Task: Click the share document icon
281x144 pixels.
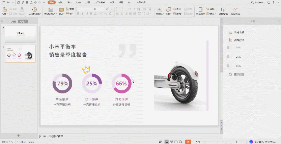Action: [x=235, y=9]
